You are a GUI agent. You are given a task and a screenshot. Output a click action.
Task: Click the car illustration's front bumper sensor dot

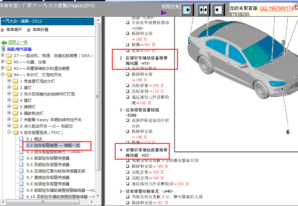pos(283,89)
